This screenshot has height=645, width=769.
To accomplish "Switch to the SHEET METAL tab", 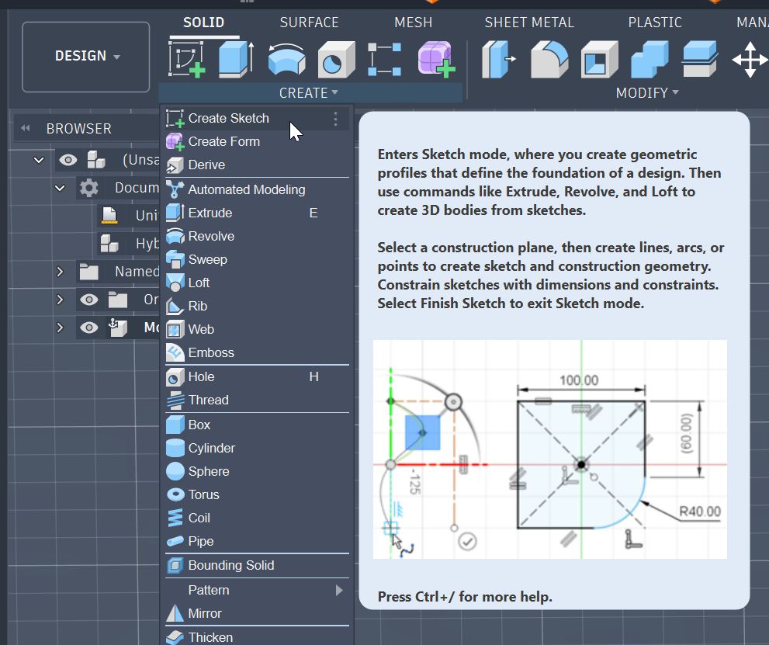I will point(529,23).
